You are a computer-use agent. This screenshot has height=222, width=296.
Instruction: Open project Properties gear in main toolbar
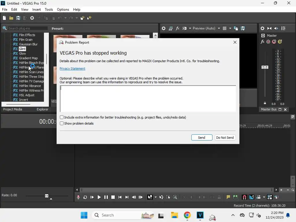pos(32,18)
